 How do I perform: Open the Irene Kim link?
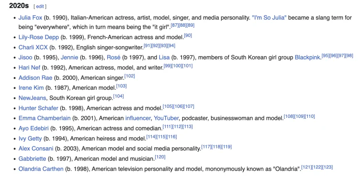click(x=31, y=88)
